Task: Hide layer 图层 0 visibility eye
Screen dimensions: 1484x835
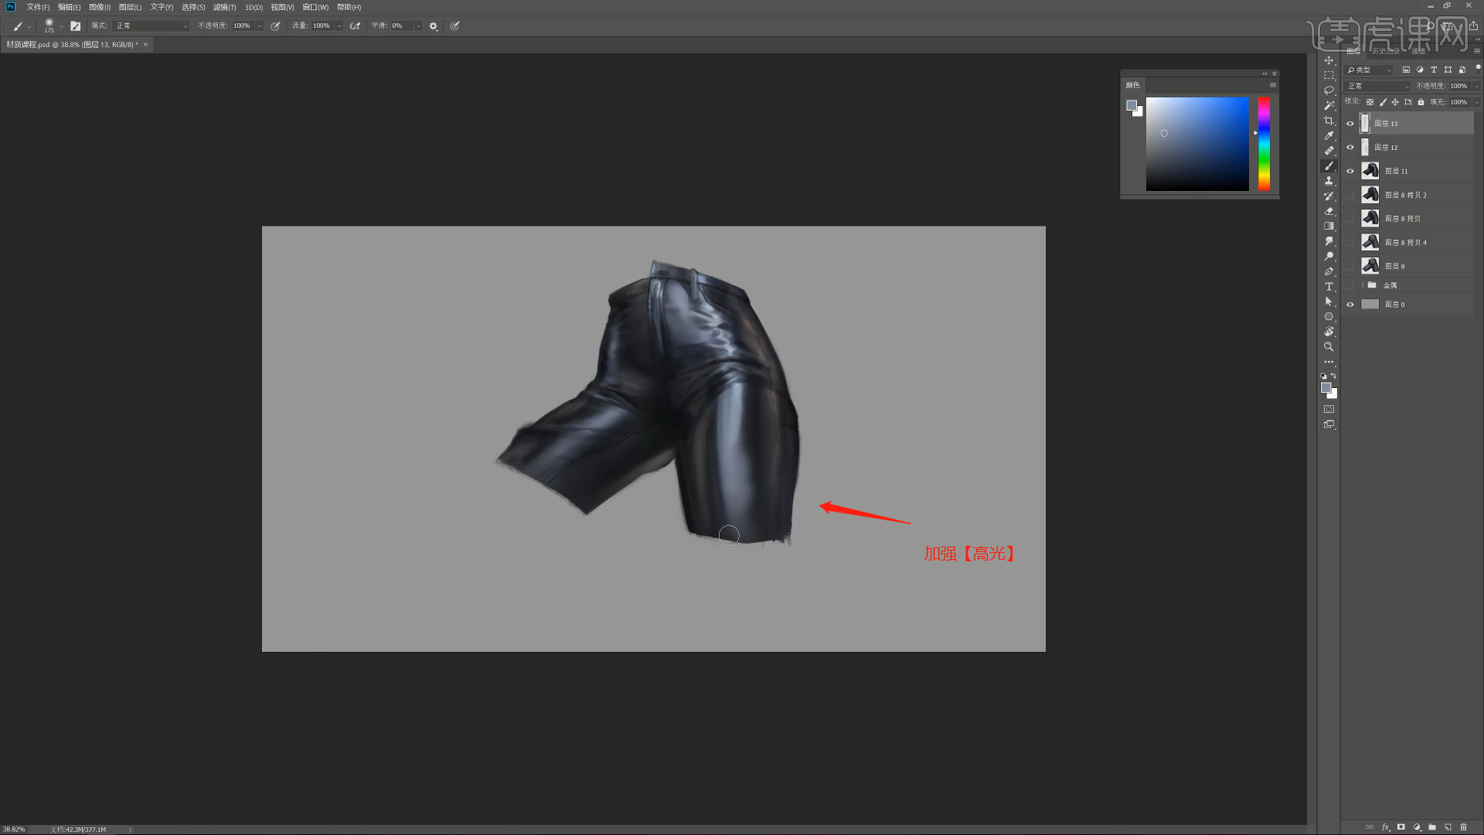Action: coord(1350,305)
